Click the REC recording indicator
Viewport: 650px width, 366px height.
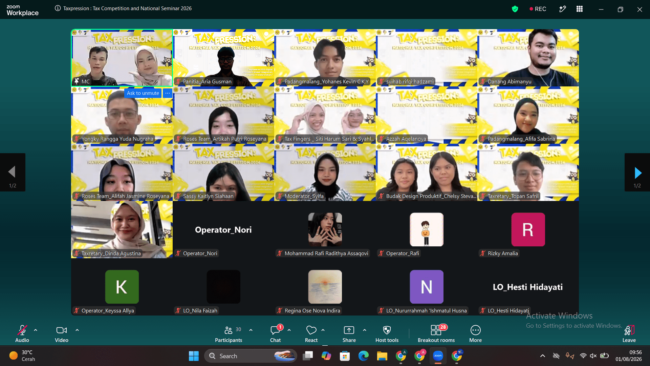pos(538,9)
